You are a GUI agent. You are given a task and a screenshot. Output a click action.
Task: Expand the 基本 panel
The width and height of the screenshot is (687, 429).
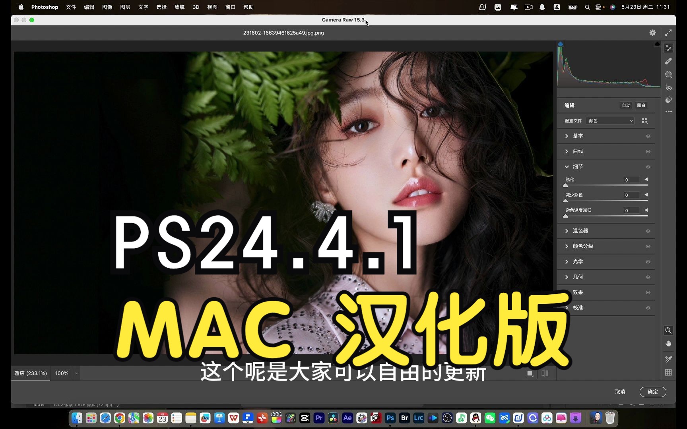[x=567, y=136]
